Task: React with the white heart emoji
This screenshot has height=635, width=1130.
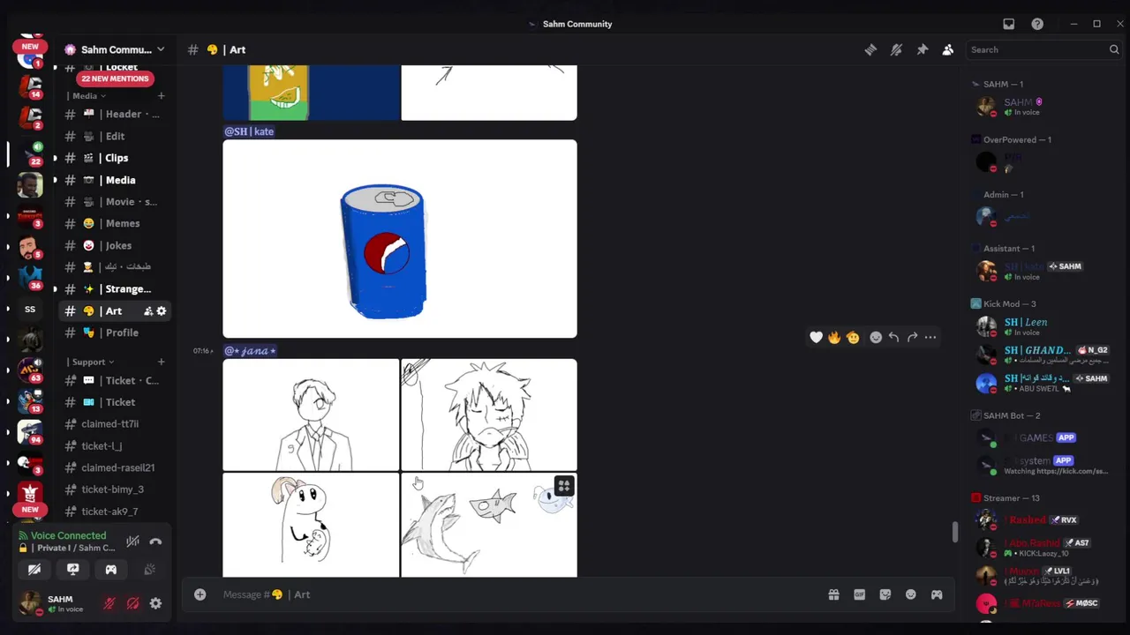Action: [816, 337]
